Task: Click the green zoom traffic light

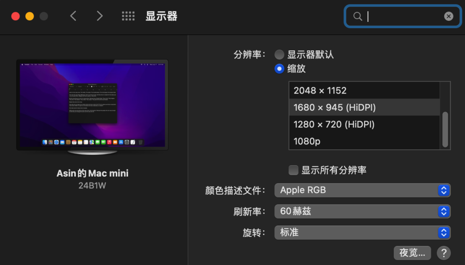Action: (x=44, y=15)
